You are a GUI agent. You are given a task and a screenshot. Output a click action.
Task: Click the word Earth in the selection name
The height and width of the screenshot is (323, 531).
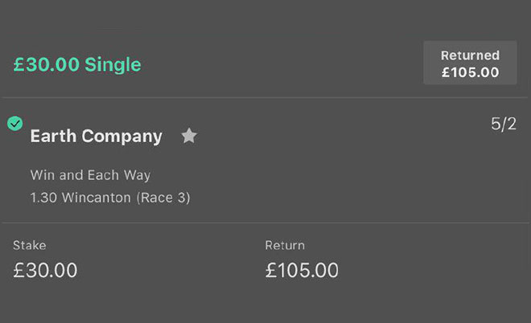coord(53,136)
